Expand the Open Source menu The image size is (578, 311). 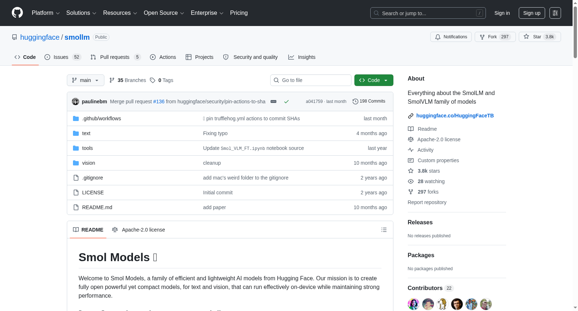click(164, 13)
